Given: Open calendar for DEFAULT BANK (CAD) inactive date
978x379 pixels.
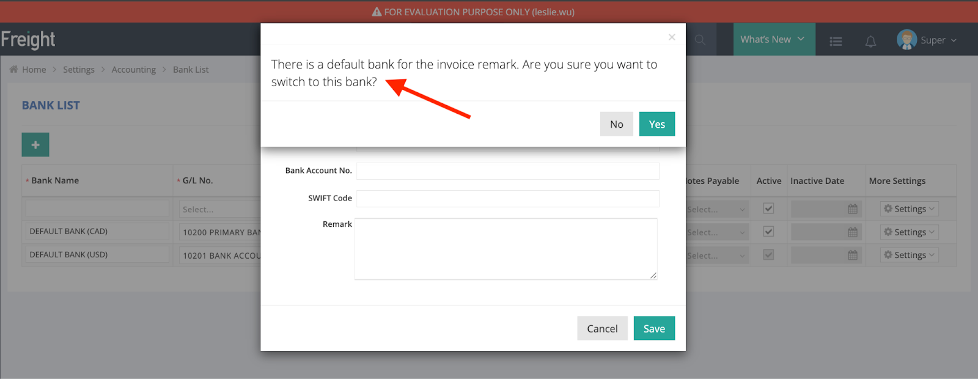Looking at the screenshot, I should click(853, 232).
